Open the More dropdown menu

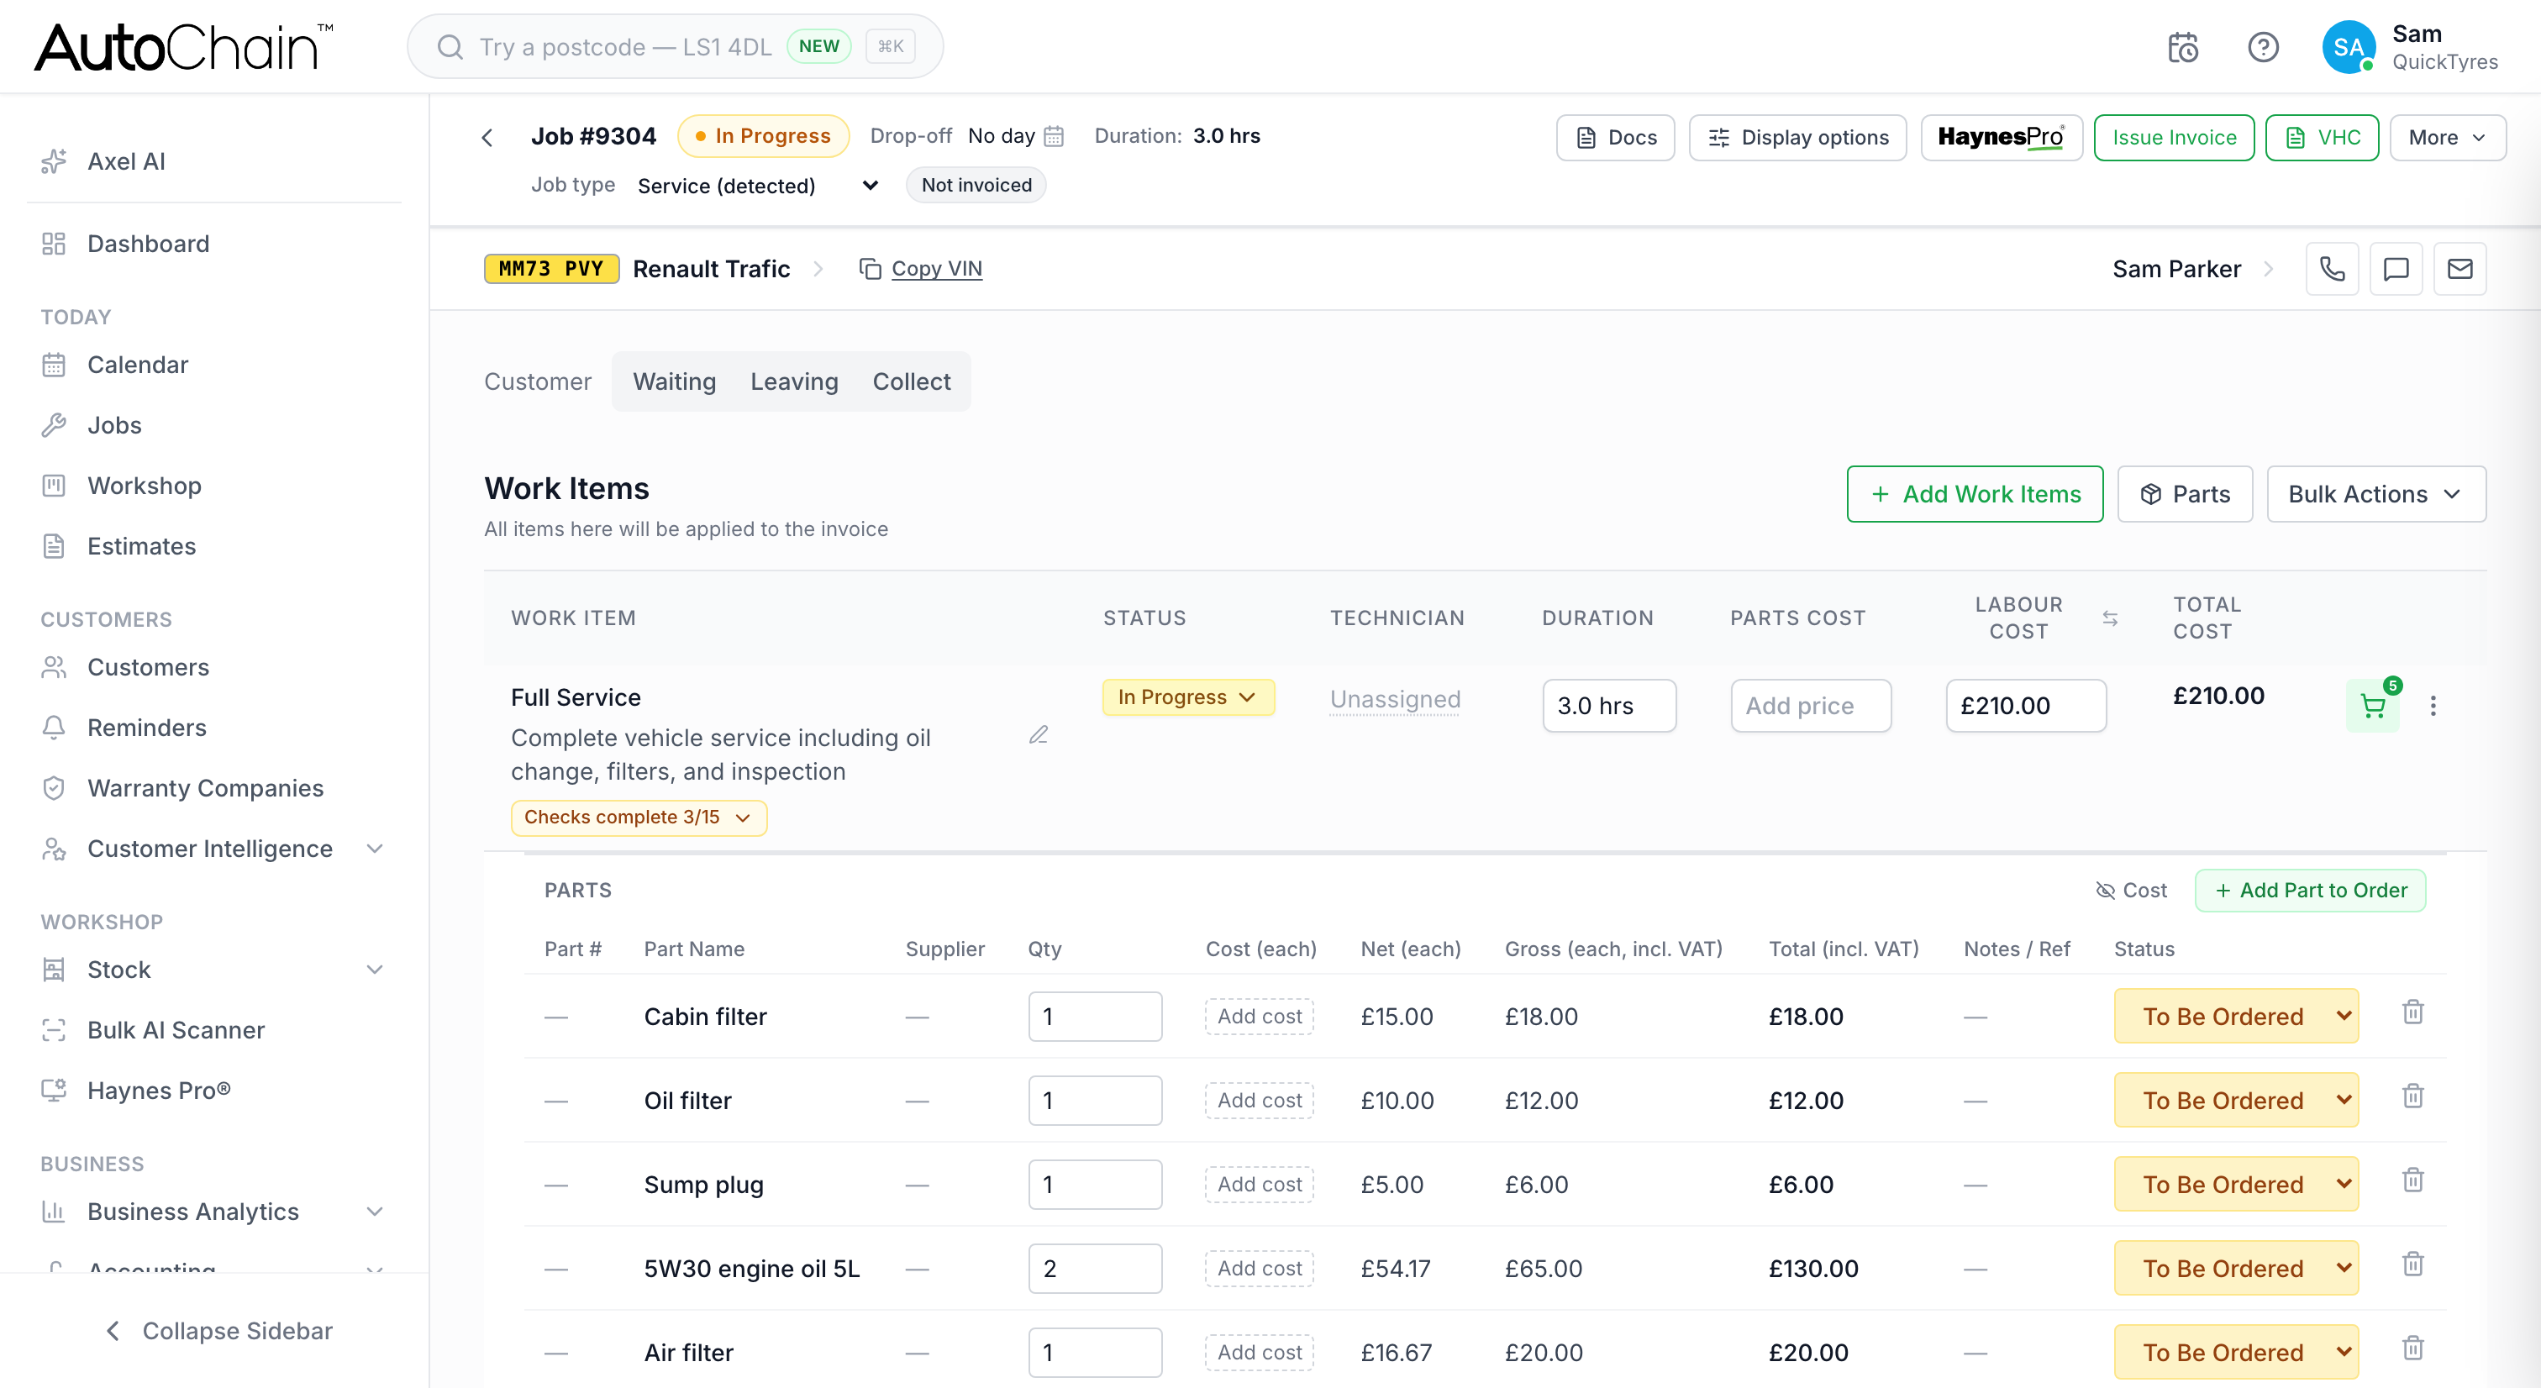click(2447, 137)
